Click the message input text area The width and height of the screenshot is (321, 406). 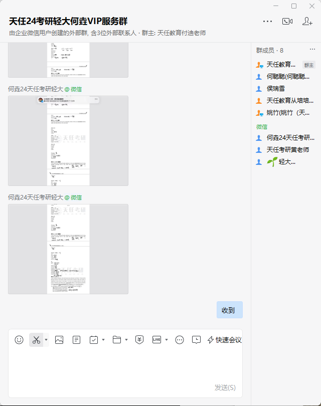pos(125,366)
